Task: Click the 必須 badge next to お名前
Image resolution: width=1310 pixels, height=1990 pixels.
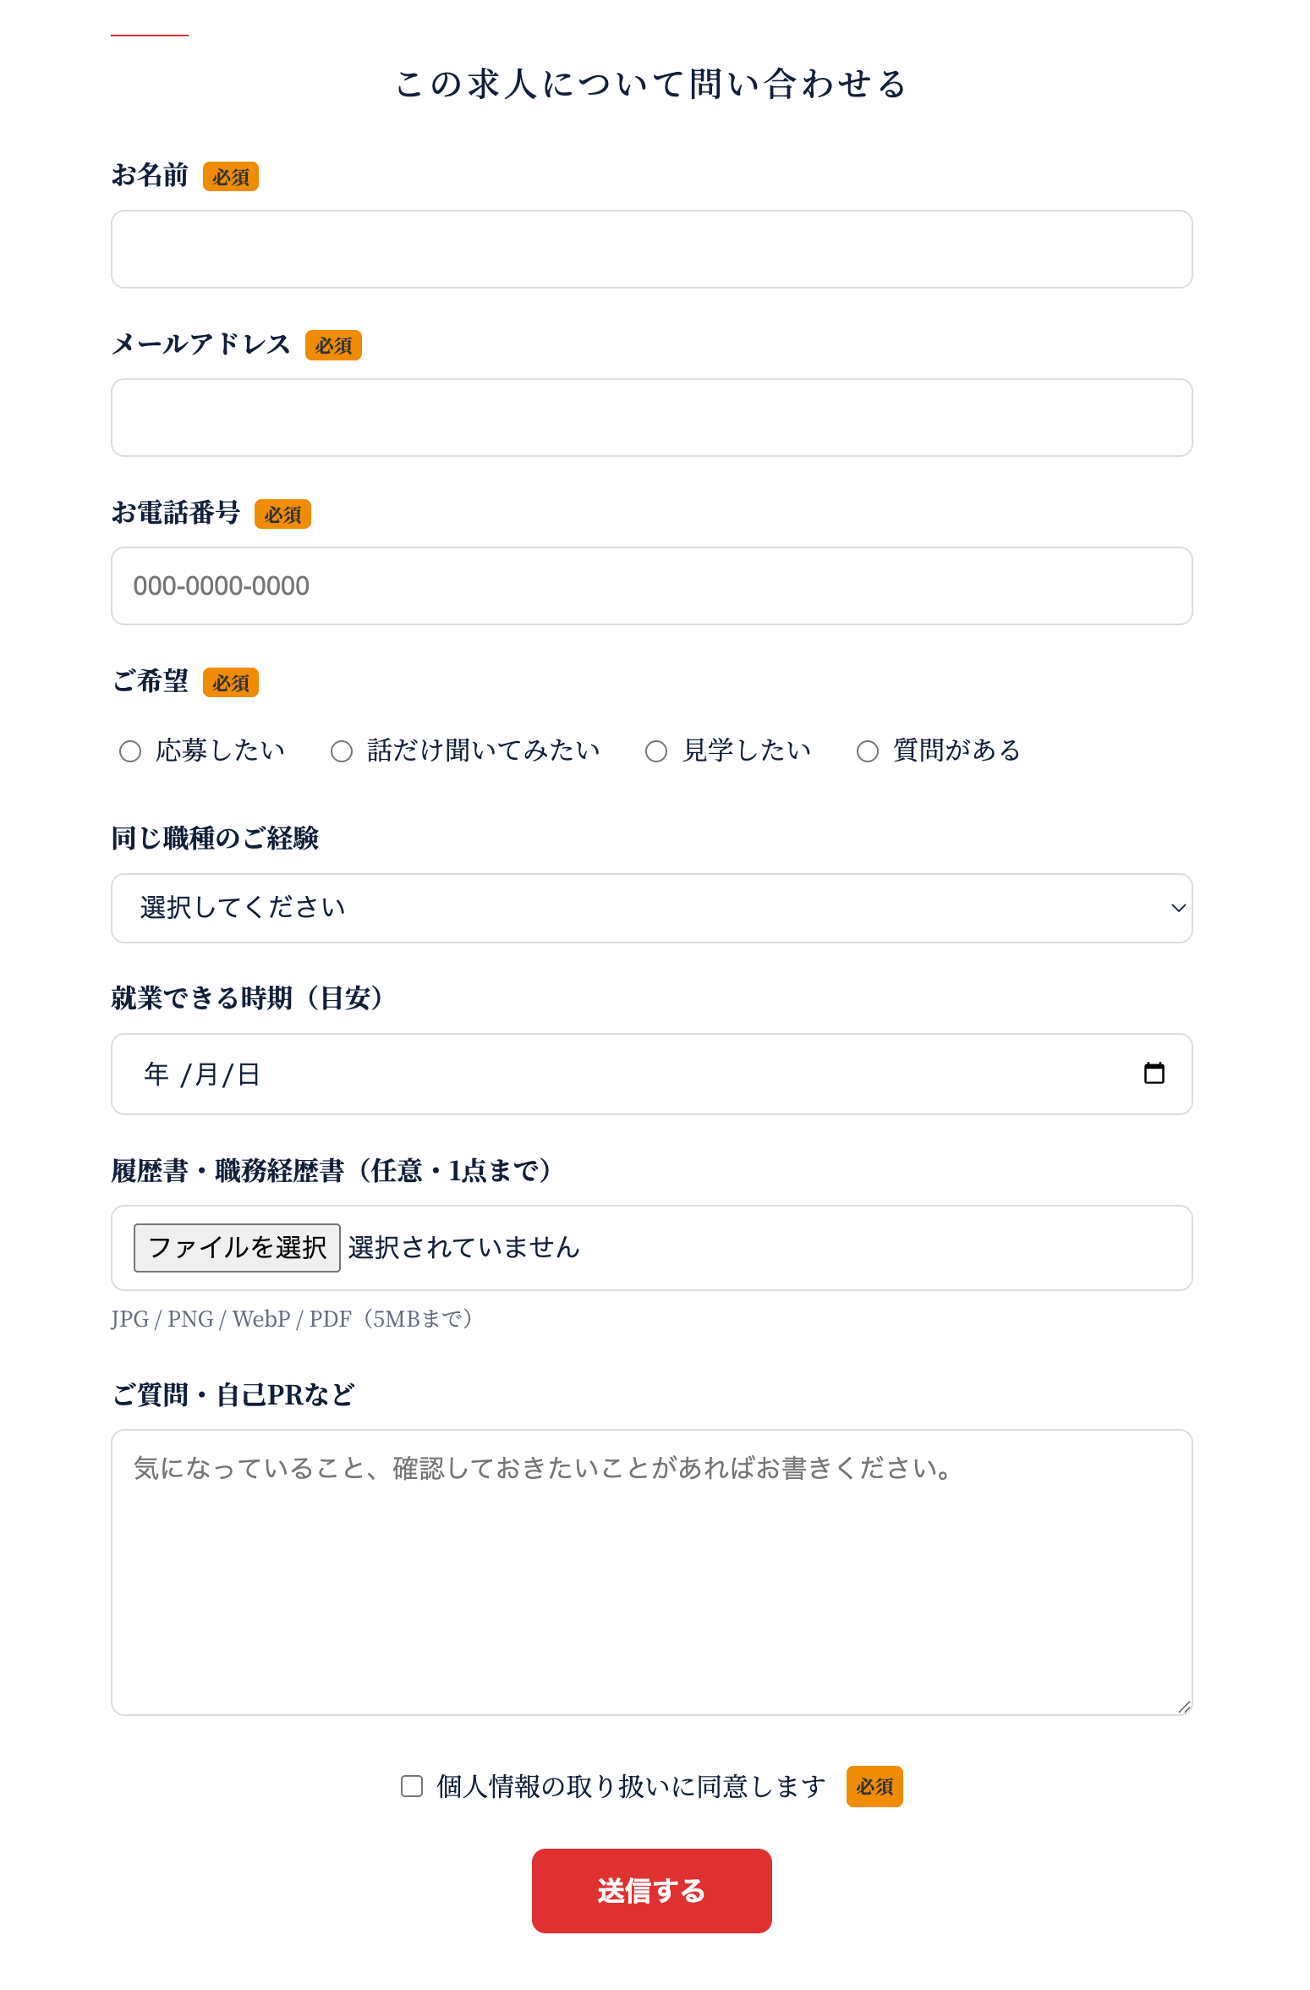Action: pyautogui.click(x=231, y=177)
